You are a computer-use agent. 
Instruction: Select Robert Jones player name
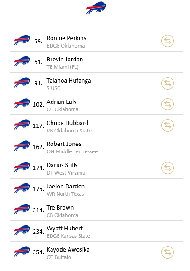pyautogui.click(x=64, y=144)
